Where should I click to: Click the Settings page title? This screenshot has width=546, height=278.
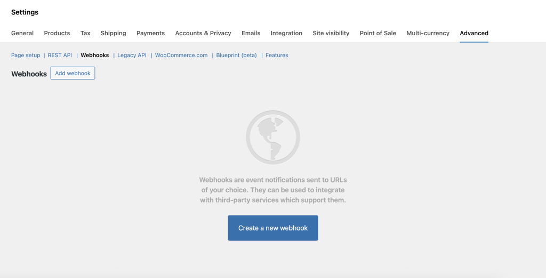(x=25, y=12)
